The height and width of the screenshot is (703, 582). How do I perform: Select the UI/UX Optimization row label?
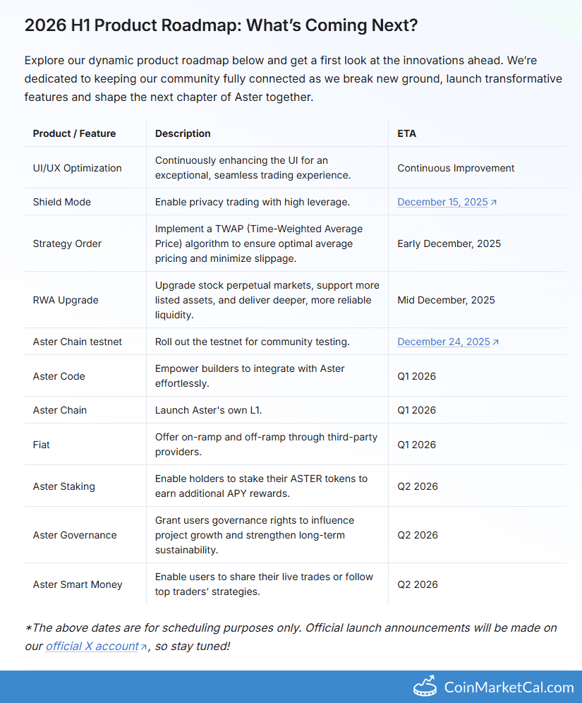pyautogui.click(x=77, y=168)
